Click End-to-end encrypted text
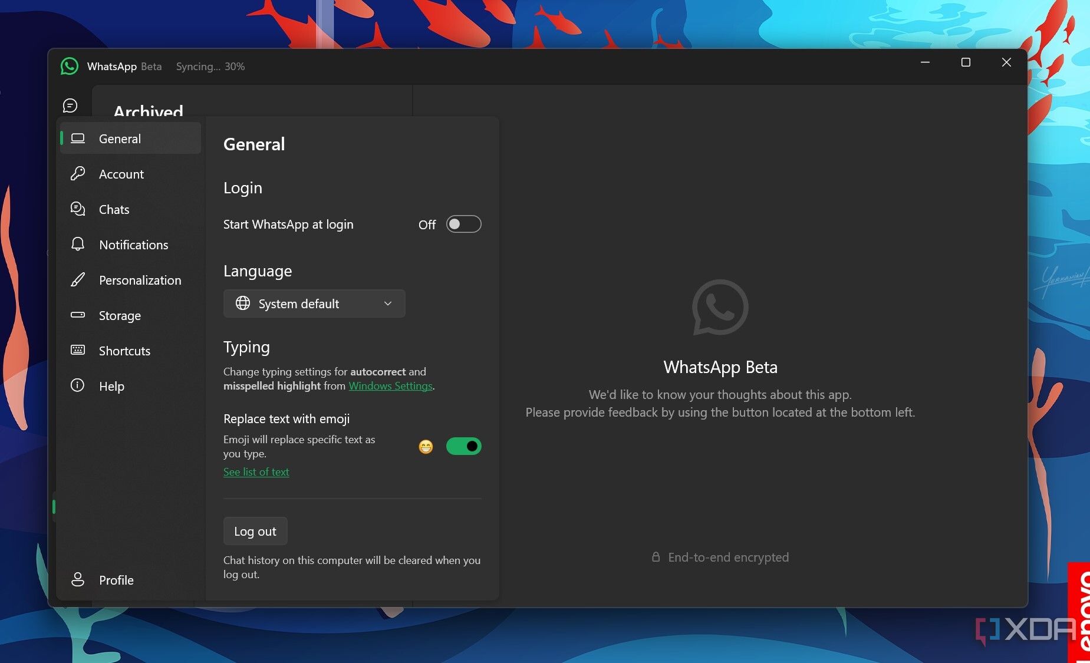1090x663 pixels. point(728,557)
